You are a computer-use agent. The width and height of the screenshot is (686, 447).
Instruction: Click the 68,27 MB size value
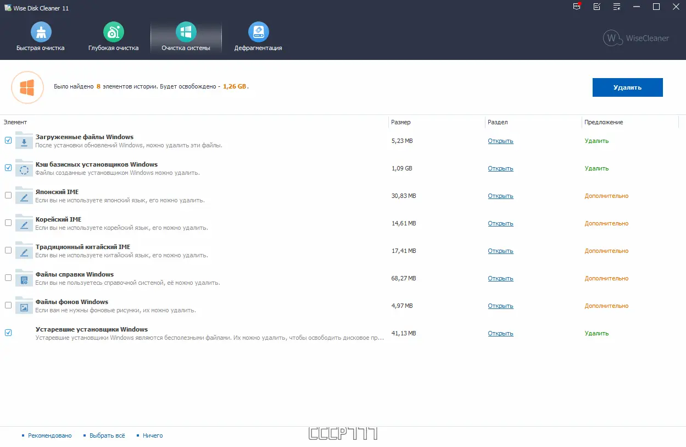point(404,278)
